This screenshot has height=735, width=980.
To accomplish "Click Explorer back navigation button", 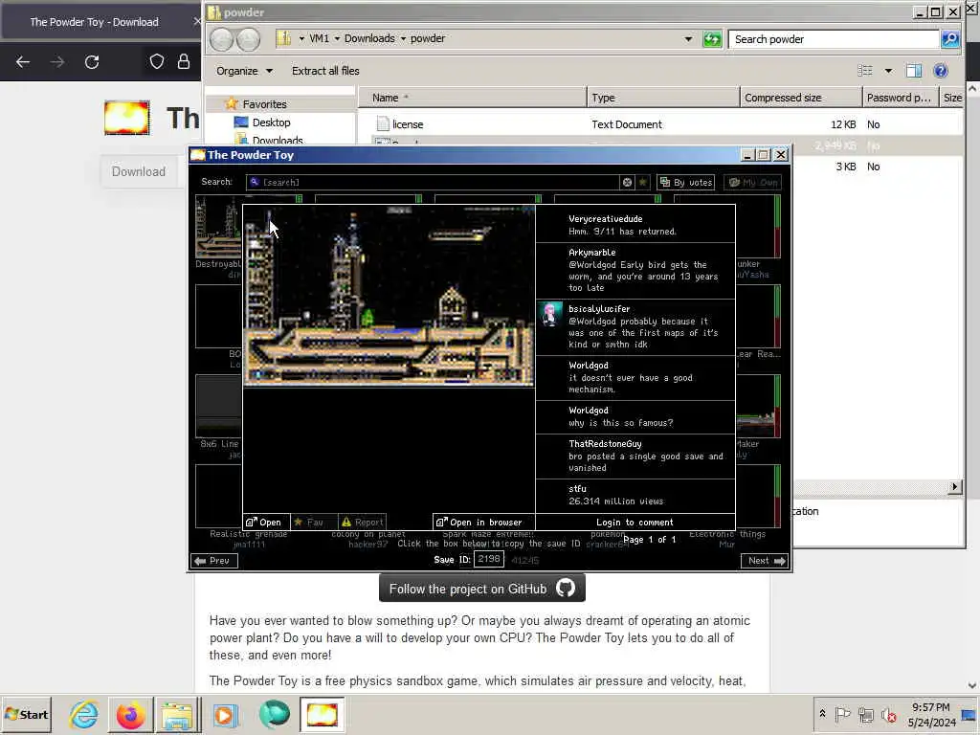I will (x=222, y=39).
